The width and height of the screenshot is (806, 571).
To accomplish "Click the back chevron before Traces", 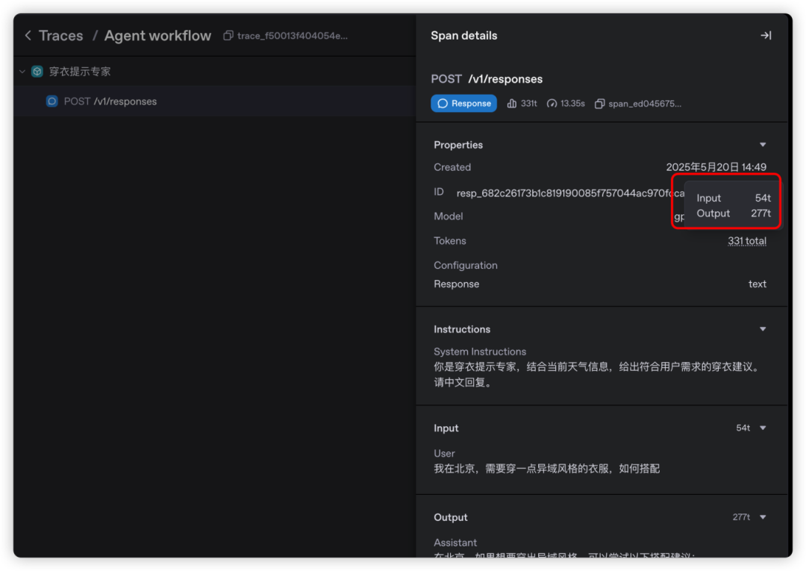I will (x=28, y=35).
